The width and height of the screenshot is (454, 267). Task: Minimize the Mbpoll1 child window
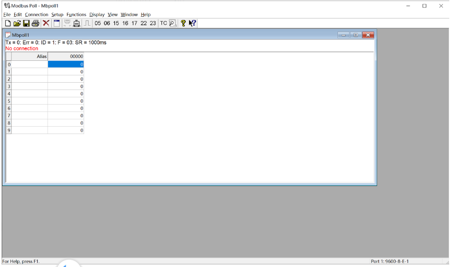tap(344, 35)
